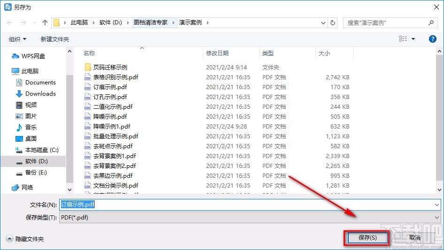Select file 订痕示例.pdf in list

click(x=110, y=87)
